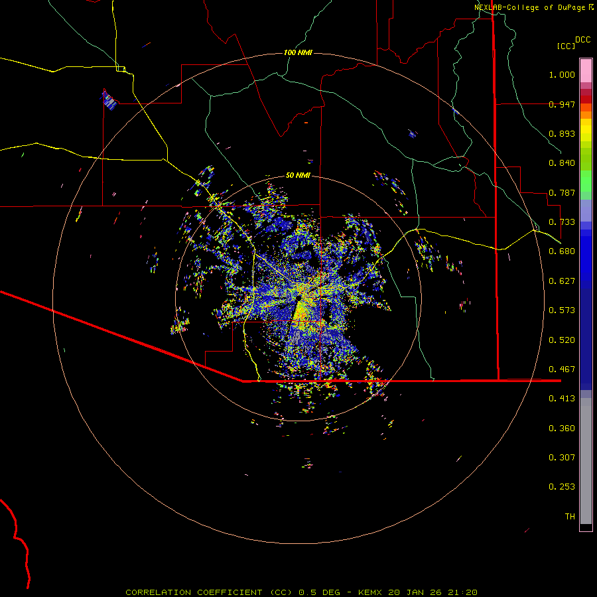Click the [CC] unit label

point(566,46)
